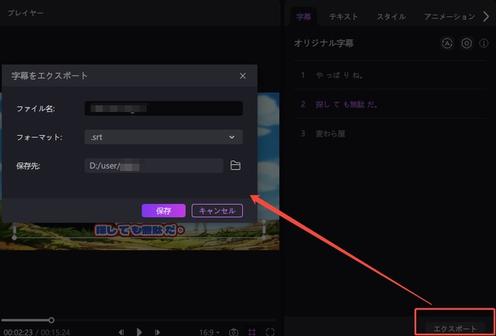
Task: Click the エクスポート button
Action: (455, 329)
